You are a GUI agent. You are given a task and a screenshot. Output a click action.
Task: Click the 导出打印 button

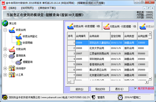pos(100,89)
